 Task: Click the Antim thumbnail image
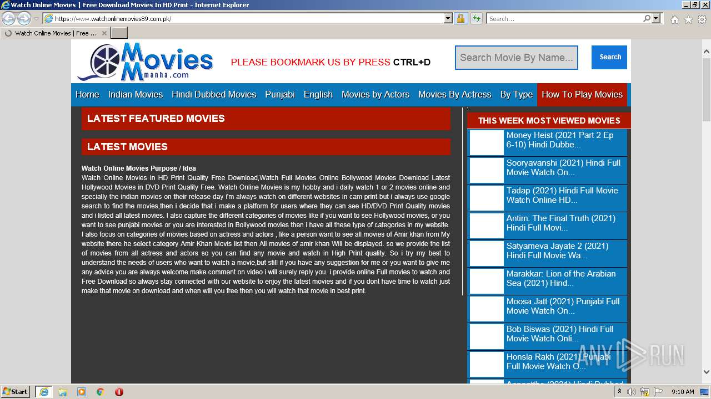[487, 226]
